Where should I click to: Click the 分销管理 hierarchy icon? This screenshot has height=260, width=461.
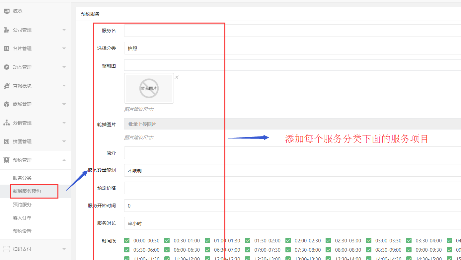click(7, 123)
